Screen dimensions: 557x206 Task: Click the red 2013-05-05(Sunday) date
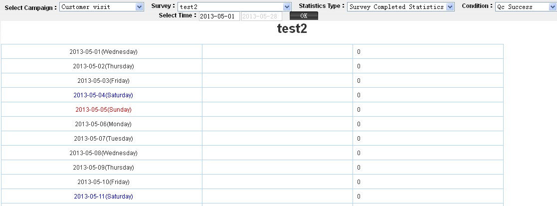(x=103, y=110)
